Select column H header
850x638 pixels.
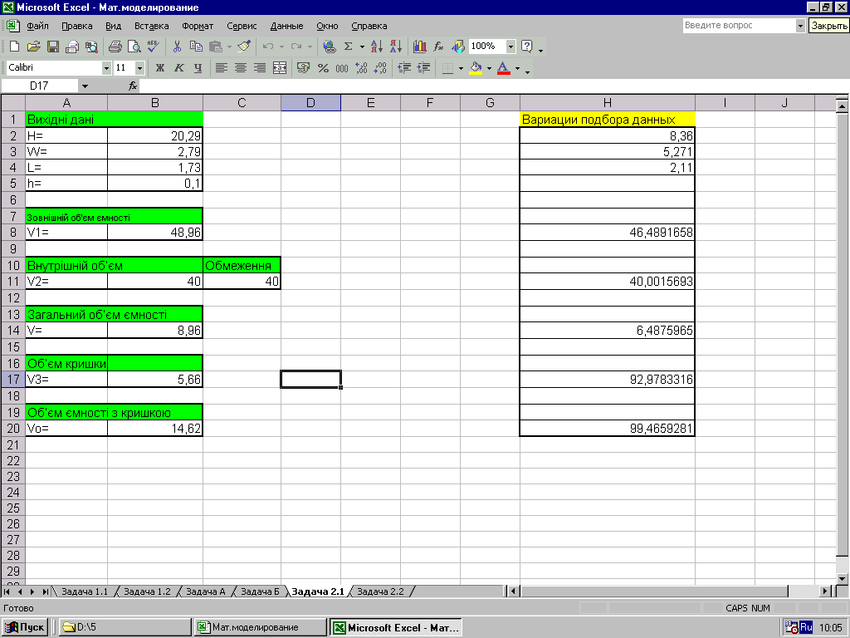(x=607, y=102)
